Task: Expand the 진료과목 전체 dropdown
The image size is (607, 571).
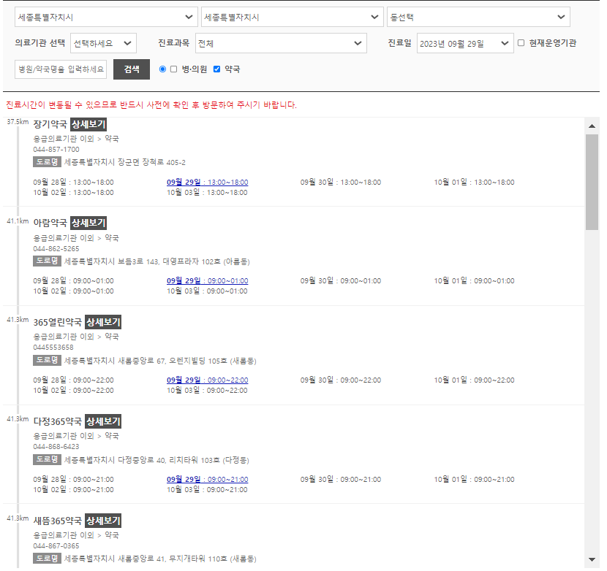Action: 281,43
